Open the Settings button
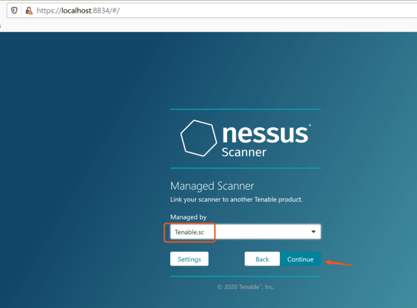The height and width of the screenshot is (308, 417). click(x=189, y=259)
